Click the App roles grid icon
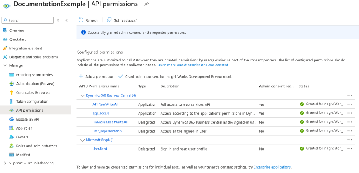The height and width of the screenshot is (173, 359). tap(12, 128)
